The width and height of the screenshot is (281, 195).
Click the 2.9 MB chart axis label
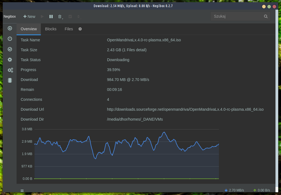[27, 142]
